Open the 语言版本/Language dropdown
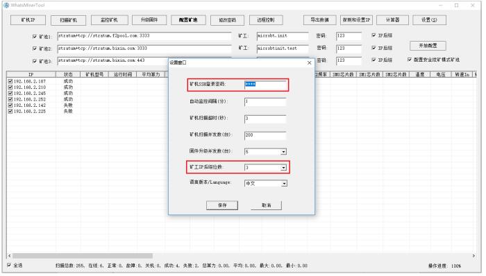Image resolution: width=486 pixels, height=276 pixels. pyautogui.click(x=284, y=184)
